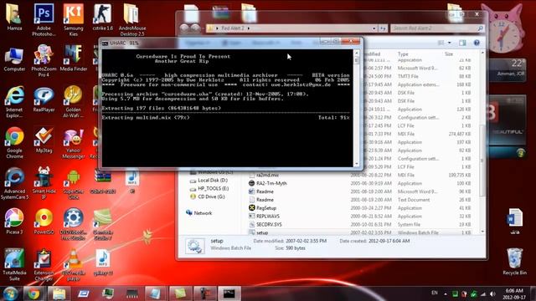Open Computer desktop icon
Image resolution: width=536 pixels, height=301 pixels.
(x=14, y=59)
